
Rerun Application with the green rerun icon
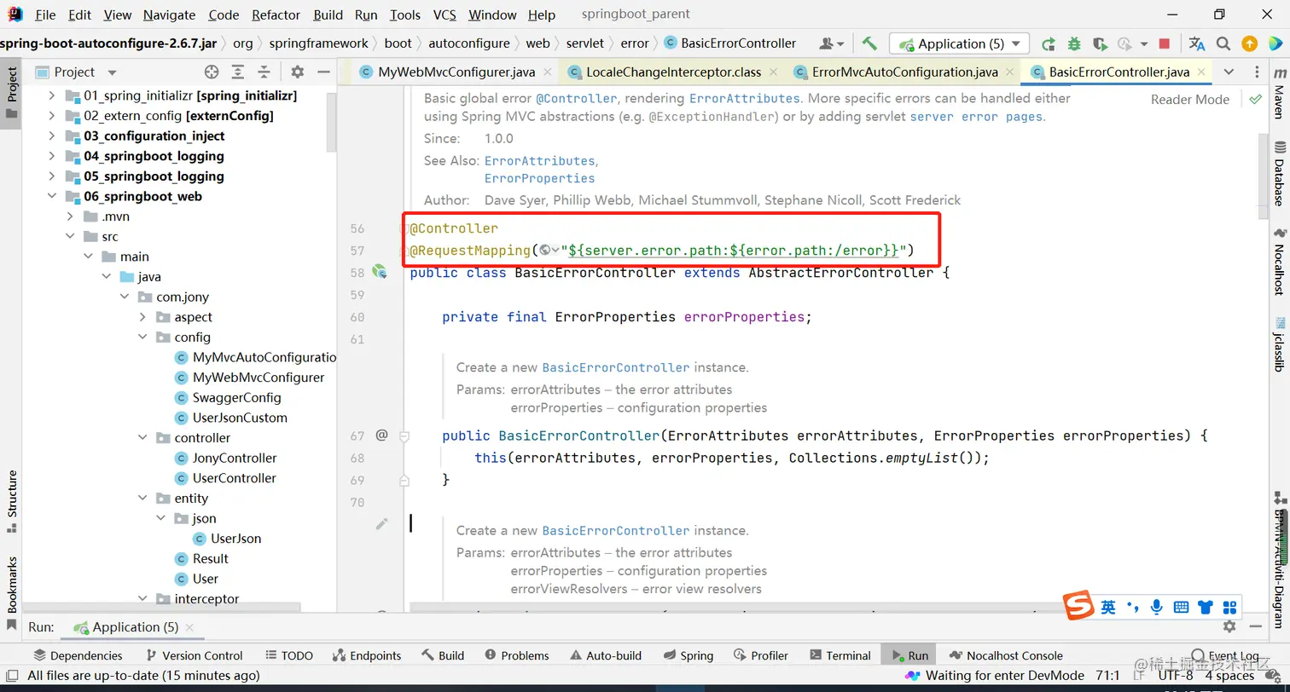[x=1049, y=43]
